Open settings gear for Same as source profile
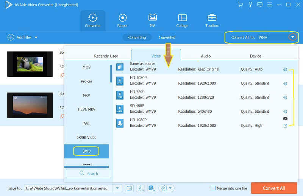 pyautogui.click(x=285, y=69)
